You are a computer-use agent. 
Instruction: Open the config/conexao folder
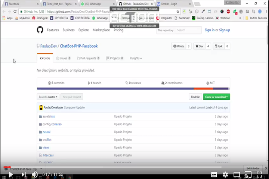(52, 124)
